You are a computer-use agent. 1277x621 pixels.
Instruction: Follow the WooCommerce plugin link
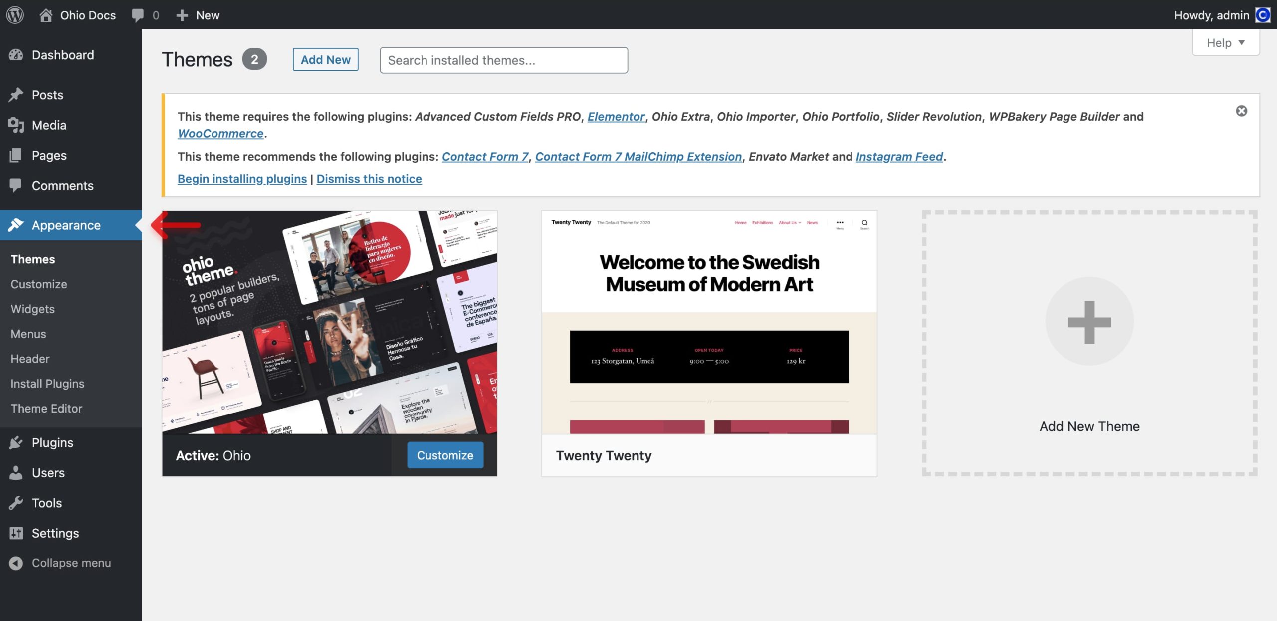pos(220,133)
